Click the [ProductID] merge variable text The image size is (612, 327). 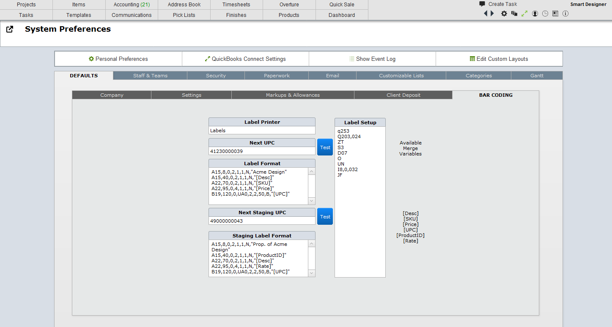pyautogui.click(x=411, y=235)
